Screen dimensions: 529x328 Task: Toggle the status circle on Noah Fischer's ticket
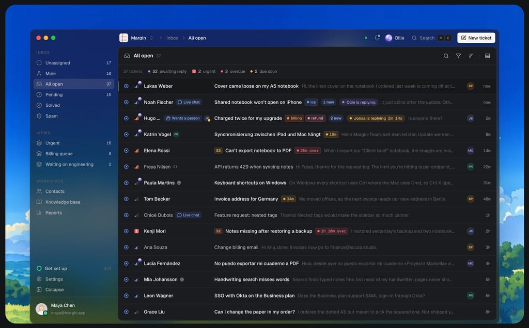pyautogui.click(x=126, y=102)
